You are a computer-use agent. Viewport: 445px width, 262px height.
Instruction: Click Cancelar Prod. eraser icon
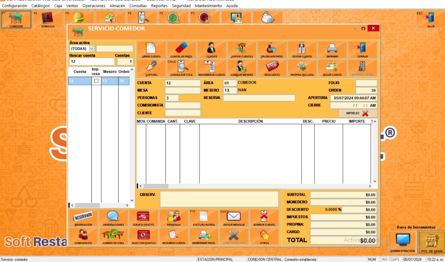point(181,50)
